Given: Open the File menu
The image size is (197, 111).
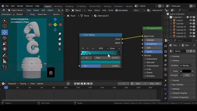Looking at the screenshot, I should coord(7,6).
